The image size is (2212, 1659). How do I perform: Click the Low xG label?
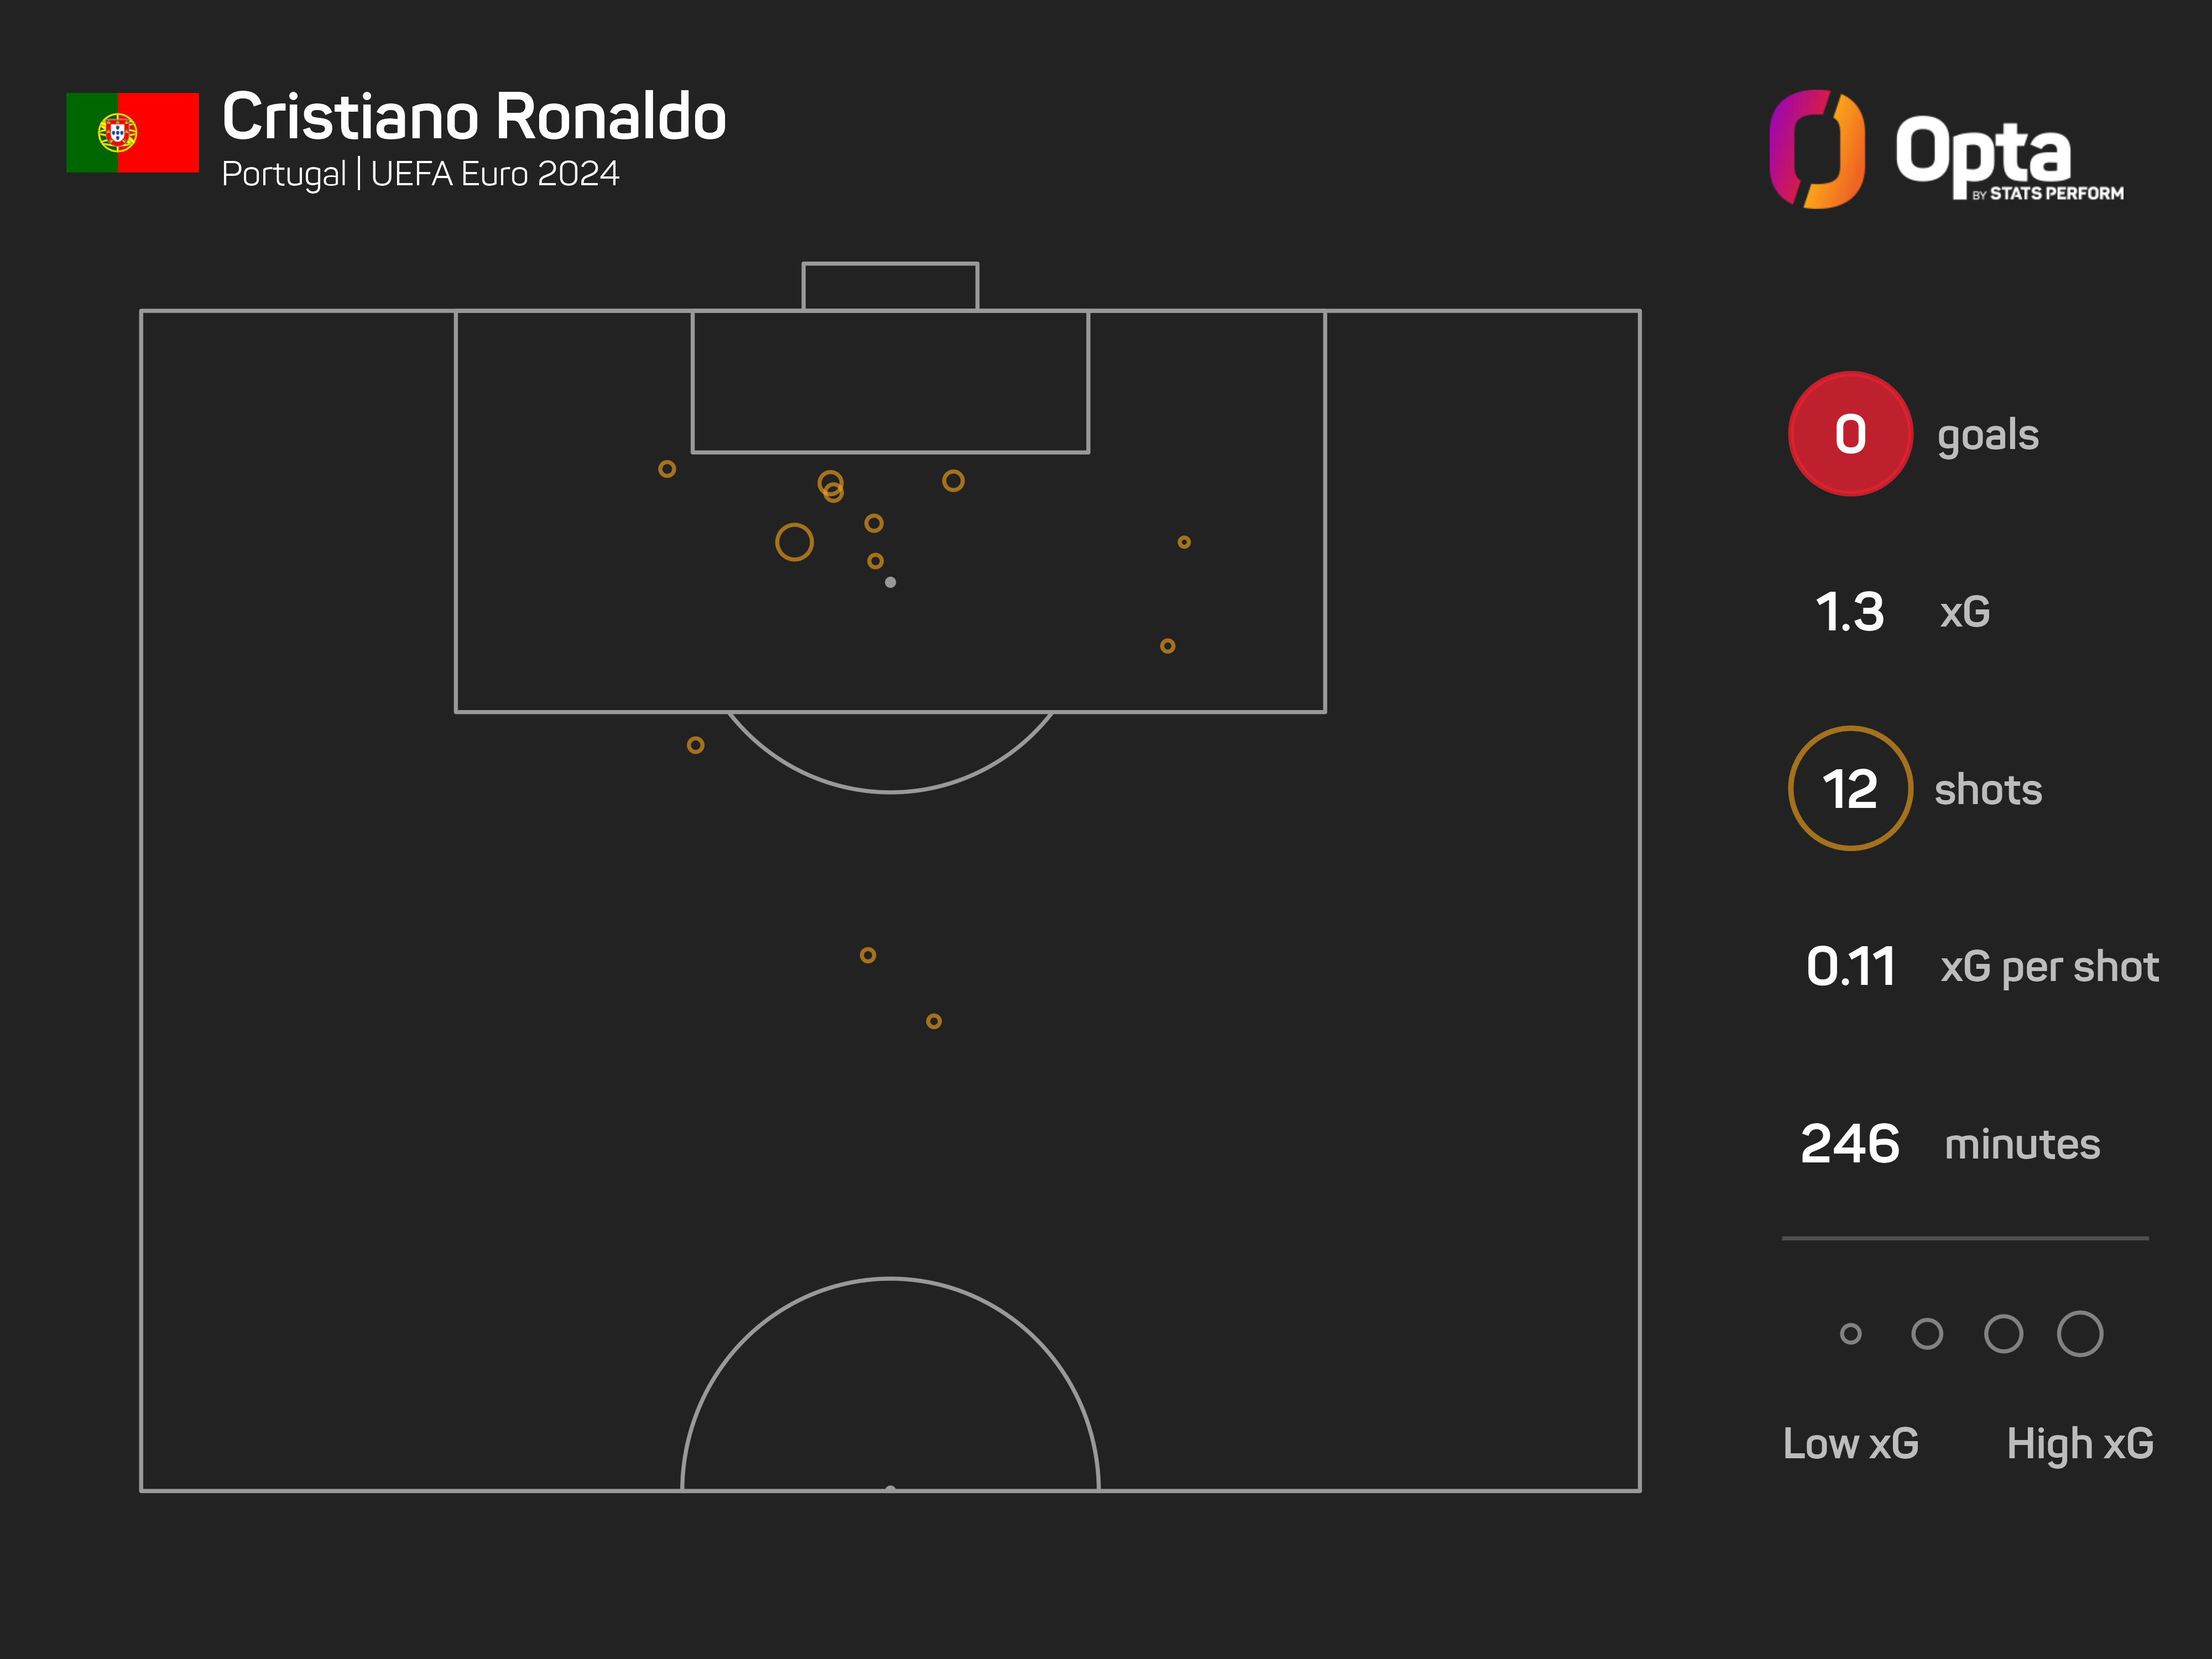click(x=1850, y=1443)
